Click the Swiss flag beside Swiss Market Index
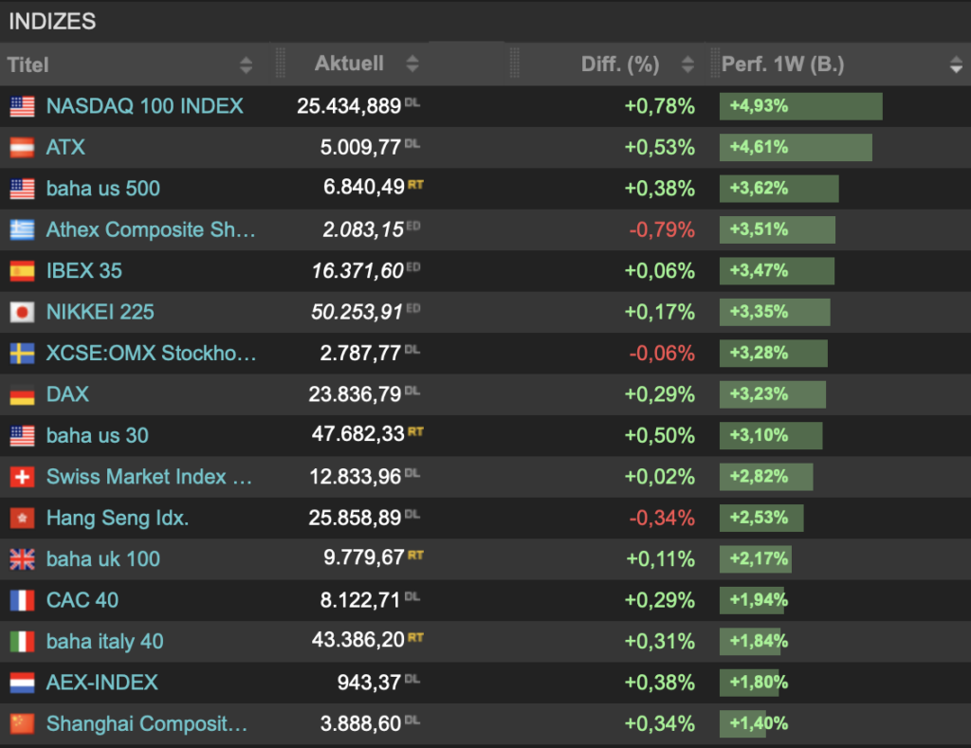 pyautogui.click(x=24, y=477)
